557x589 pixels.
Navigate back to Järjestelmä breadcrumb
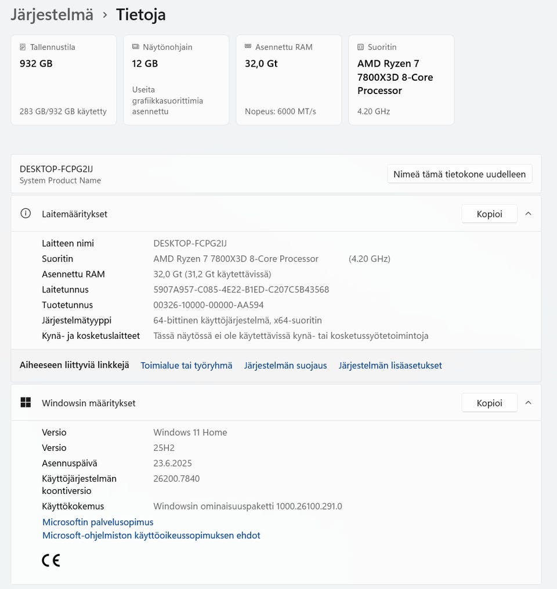click(52, 15)
